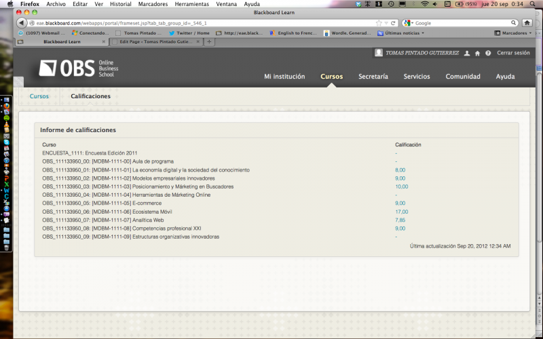Viewport: 543px width, 339px height.
Task: Bookmark this page with the star icon
Action: [379, 23]
